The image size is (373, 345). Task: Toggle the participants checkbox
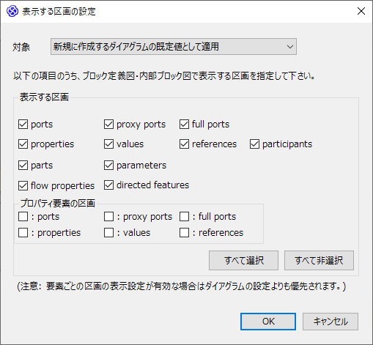tap(254, 144)
